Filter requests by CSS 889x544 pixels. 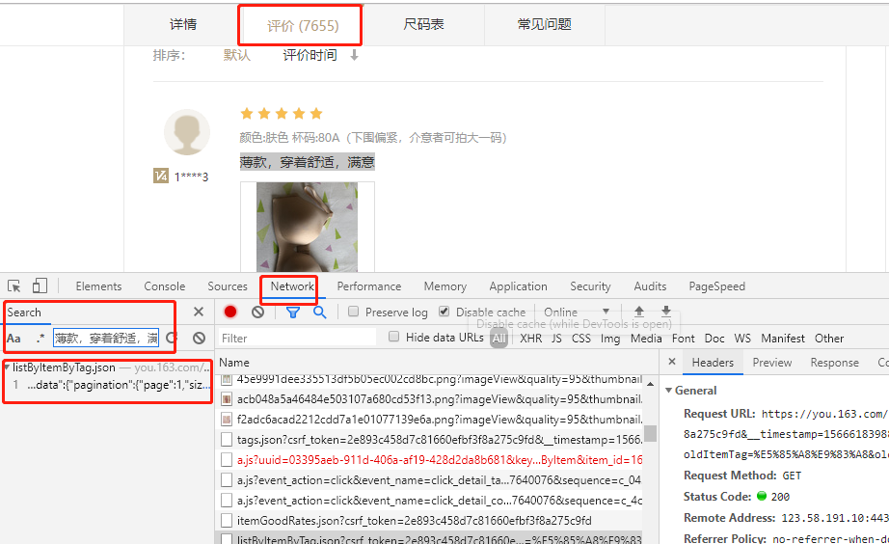coord(581,339)
